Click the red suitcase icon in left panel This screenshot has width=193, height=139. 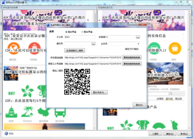click(34, 48)
